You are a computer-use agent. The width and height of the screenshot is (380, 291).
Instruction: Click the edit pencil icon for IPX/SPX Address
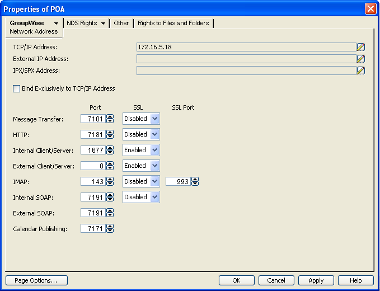(x=360, y=71)
